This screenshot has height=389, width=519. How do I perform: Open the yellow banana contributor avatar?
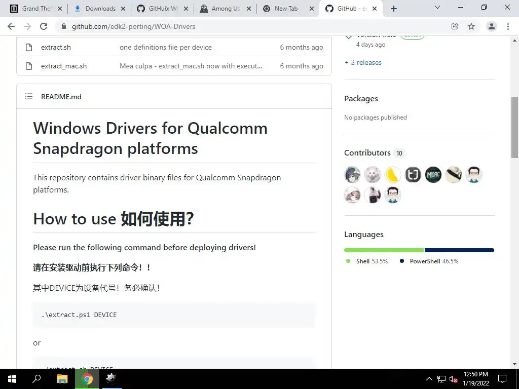click(x=393, y=175)
